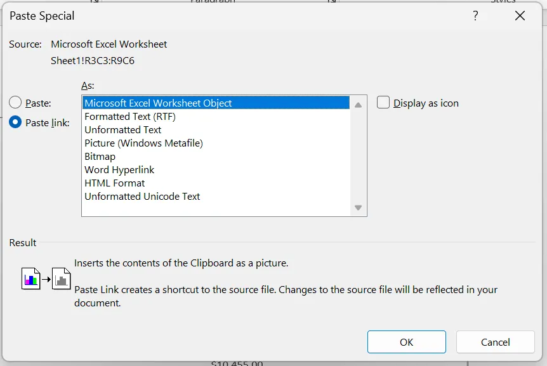The image size is (547, 366).
Task: Click the Paste Special title bar
Action: (222, 16)
